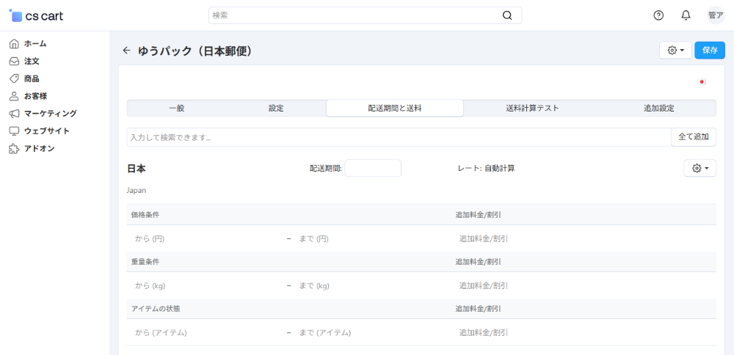Click the search magnifier icon
The width and height of the screenshot is (734, 355).
coord(507,15)
